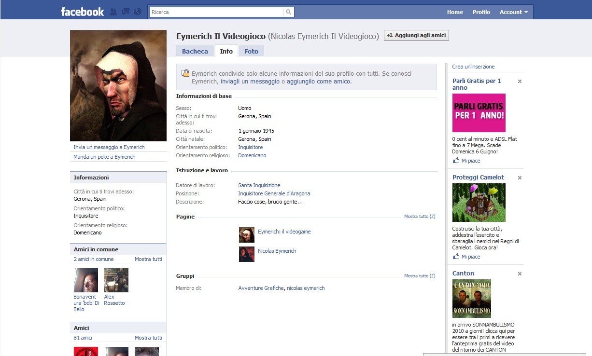Click description Faccio cose, brucio gente
The width and height of the screenshot is (592, 356).
coord(270,202)
